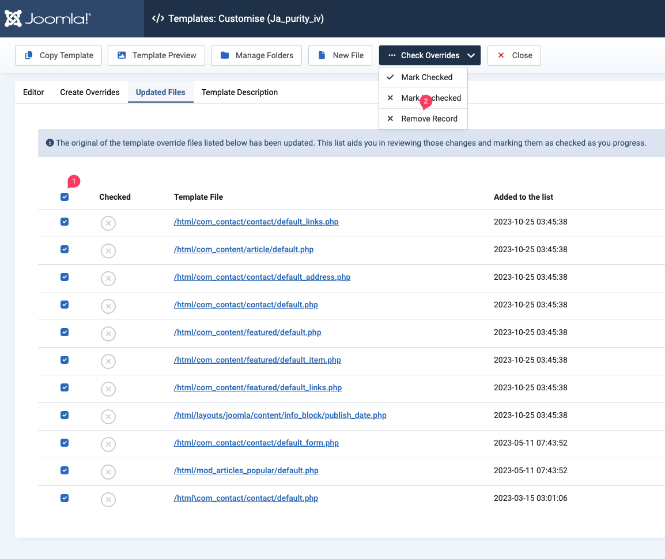Image resolution: width=665 pixels, height=559 pixels.
Task: Open /html/com_contact/contact/default_form.php link
Action: tap(256, 443)
